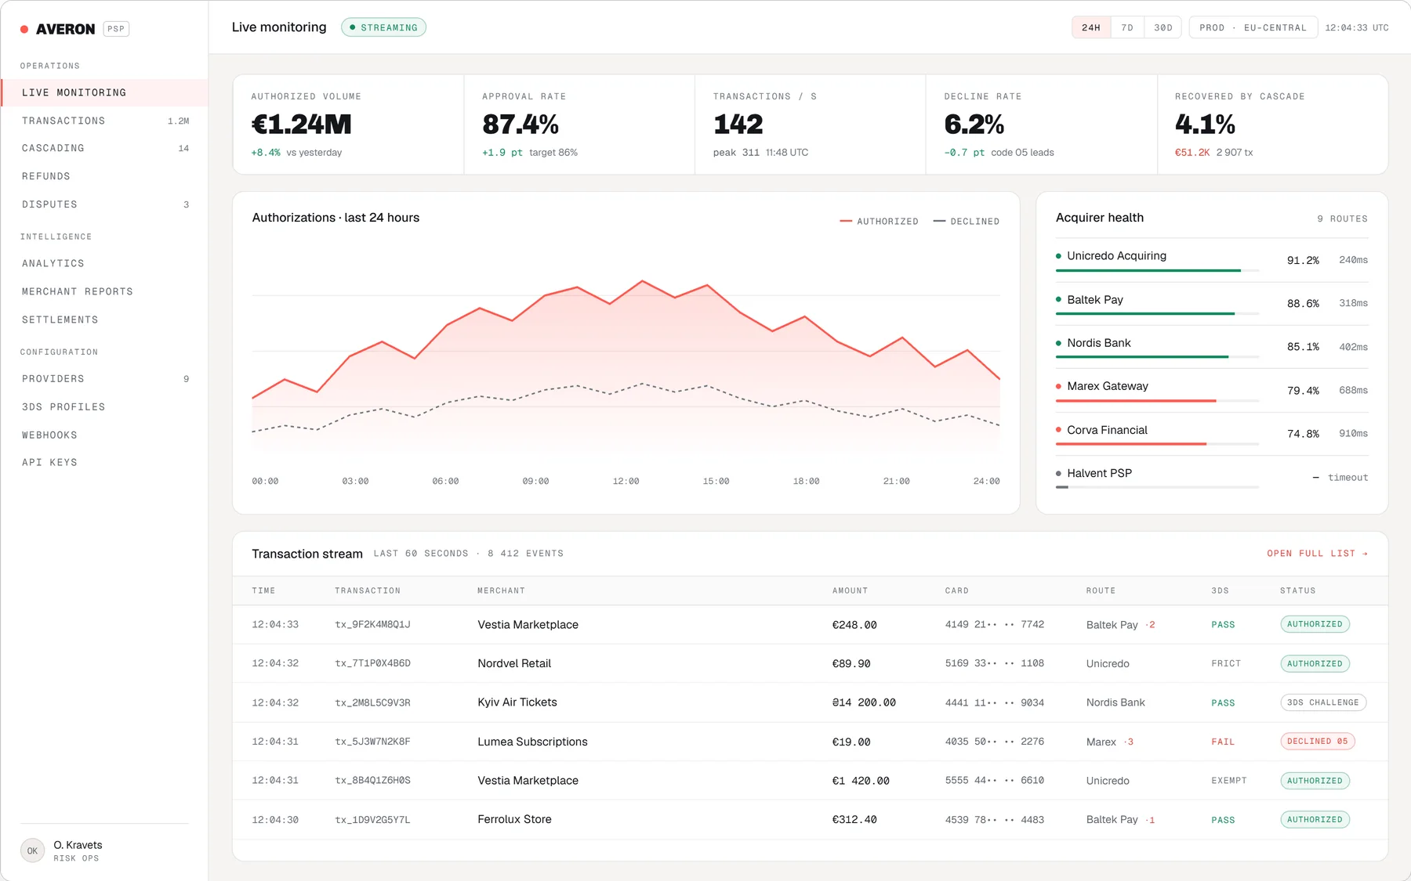The height and width of the screenshot is (881, 1411).
Task: Click the OK user avatar circle
Action: coord(32,850)
